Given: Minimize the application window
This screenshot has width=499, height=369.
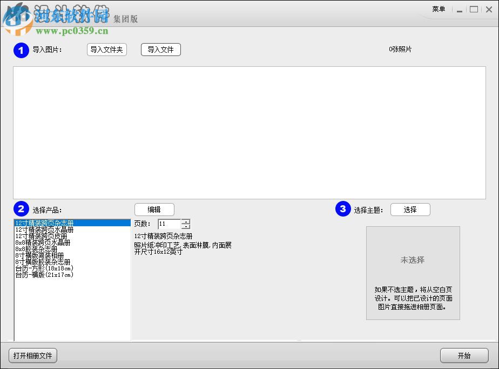Looking at the screenshot, I should (460, 9).
